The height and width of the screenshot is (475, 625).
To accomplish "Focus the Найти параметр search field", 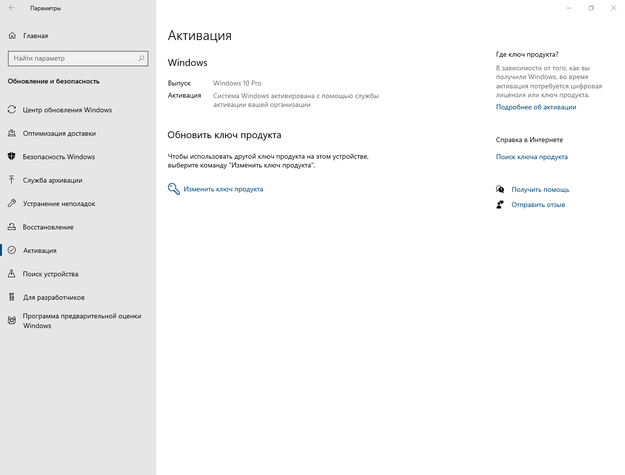I will (78, 58).
